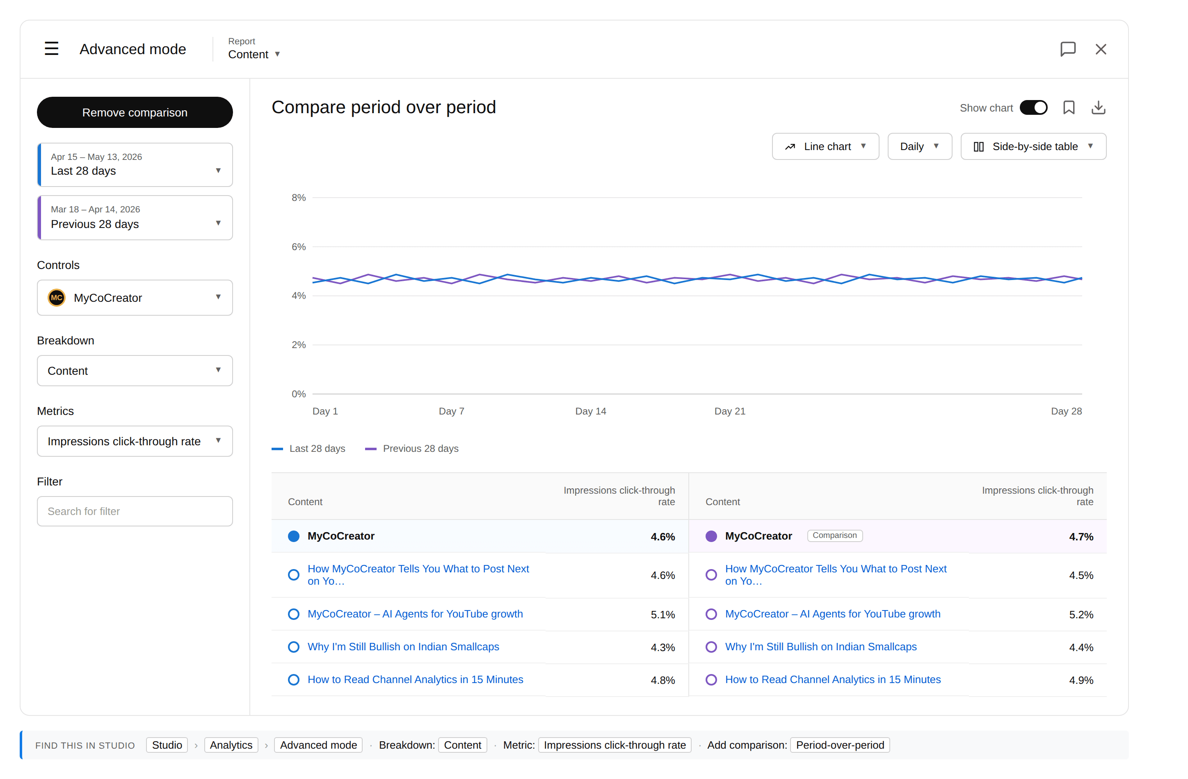
Task: Click the Advanced mode breadcrumb chip
Action: pyautogui.click(x=318, y=745)
